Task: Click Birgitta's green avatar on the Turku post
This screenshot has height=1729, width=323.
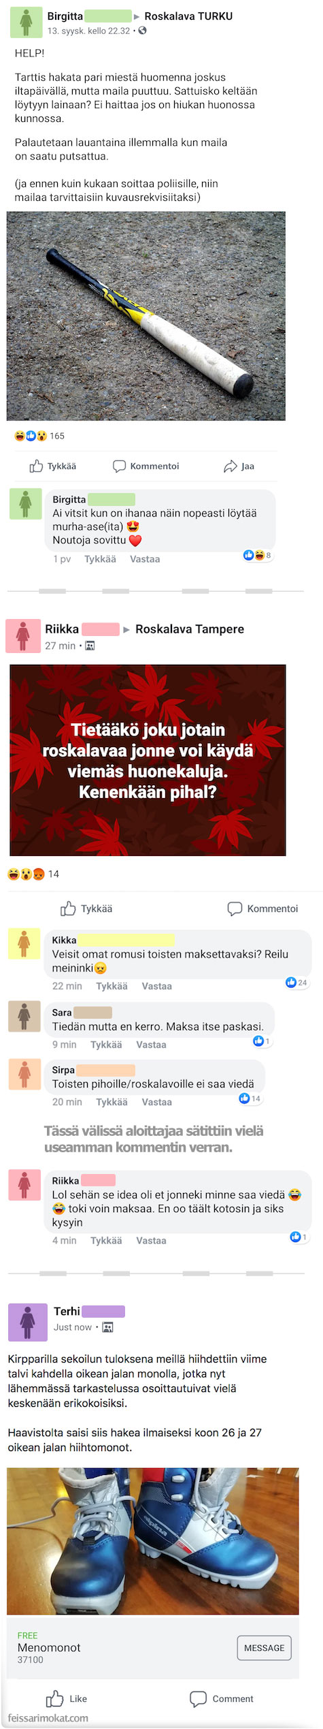Action: coord(26,22)
